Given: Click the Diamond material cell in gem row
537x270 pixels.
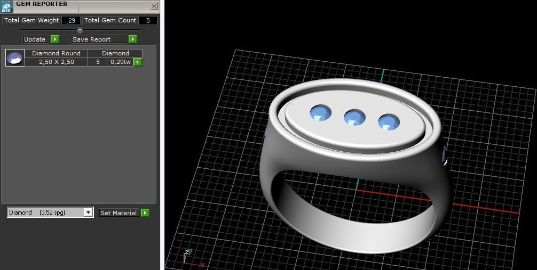Looking at the screenshot, I should click(115, 53).
